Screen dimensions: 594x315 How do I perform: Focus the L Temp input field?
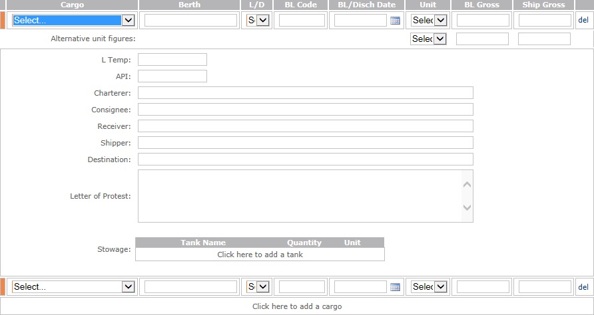172,60
